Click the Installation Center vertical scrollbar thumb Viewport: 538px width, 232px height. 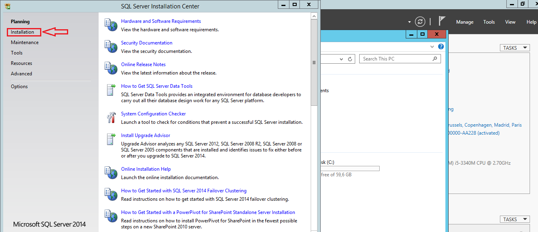coord(314,63)
